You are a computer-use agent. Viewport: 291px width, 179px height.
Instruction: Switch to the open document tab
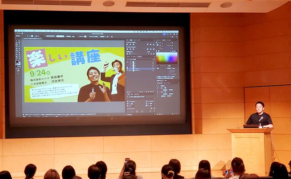[x=32, y=39]
